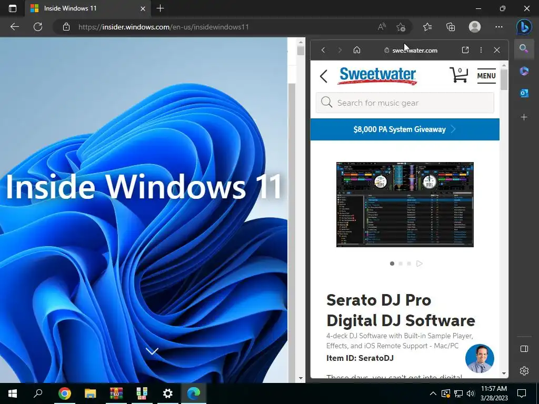Open the Bing chat button
This screenshot has height=404, width=539.
point(524,27)
